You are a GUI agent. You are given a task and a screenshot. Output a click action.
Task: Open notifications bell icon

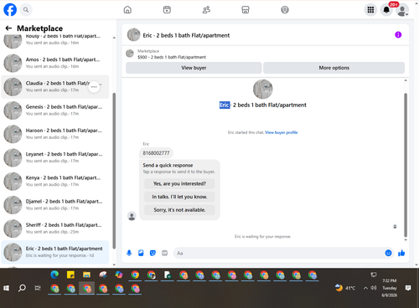(x=386, y=10)
